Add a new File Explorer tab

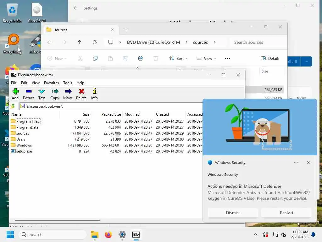pos(126,30)
